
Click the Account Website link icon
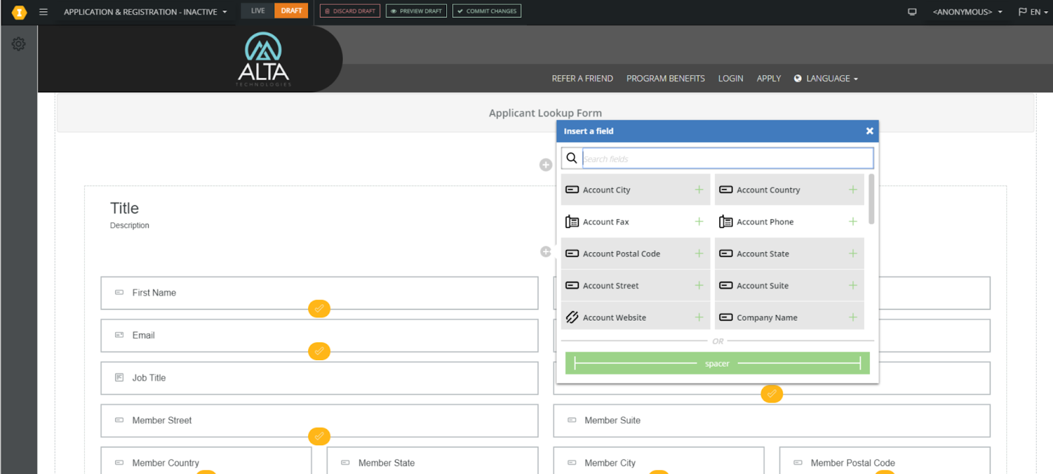click(x=572, y=317)
